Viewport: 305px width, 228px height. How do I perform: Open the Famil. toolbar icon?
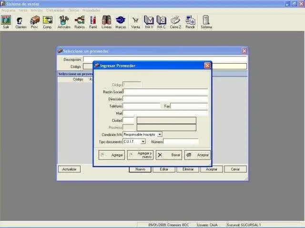click(x=93, y=22)
